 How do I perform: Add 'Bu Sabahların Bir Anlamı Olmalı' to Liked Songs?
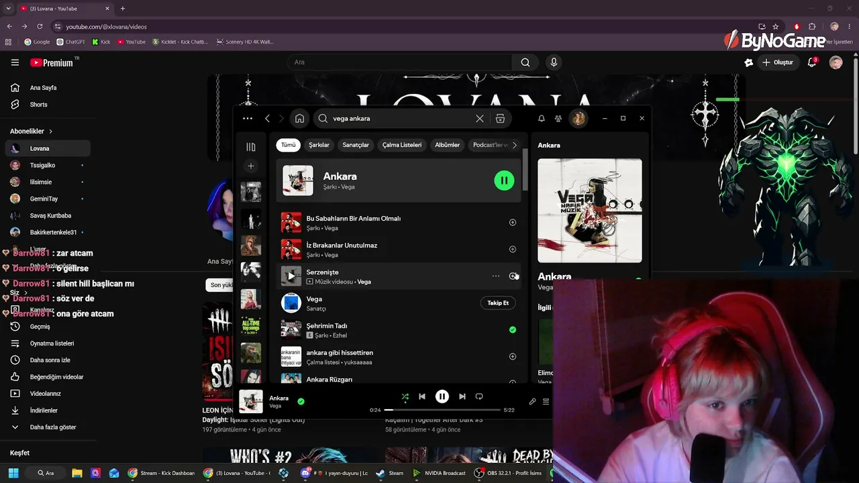[x=513, y=222]
